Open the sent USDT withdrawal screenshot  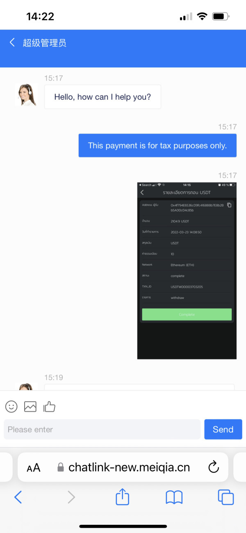tap(187, 271)
